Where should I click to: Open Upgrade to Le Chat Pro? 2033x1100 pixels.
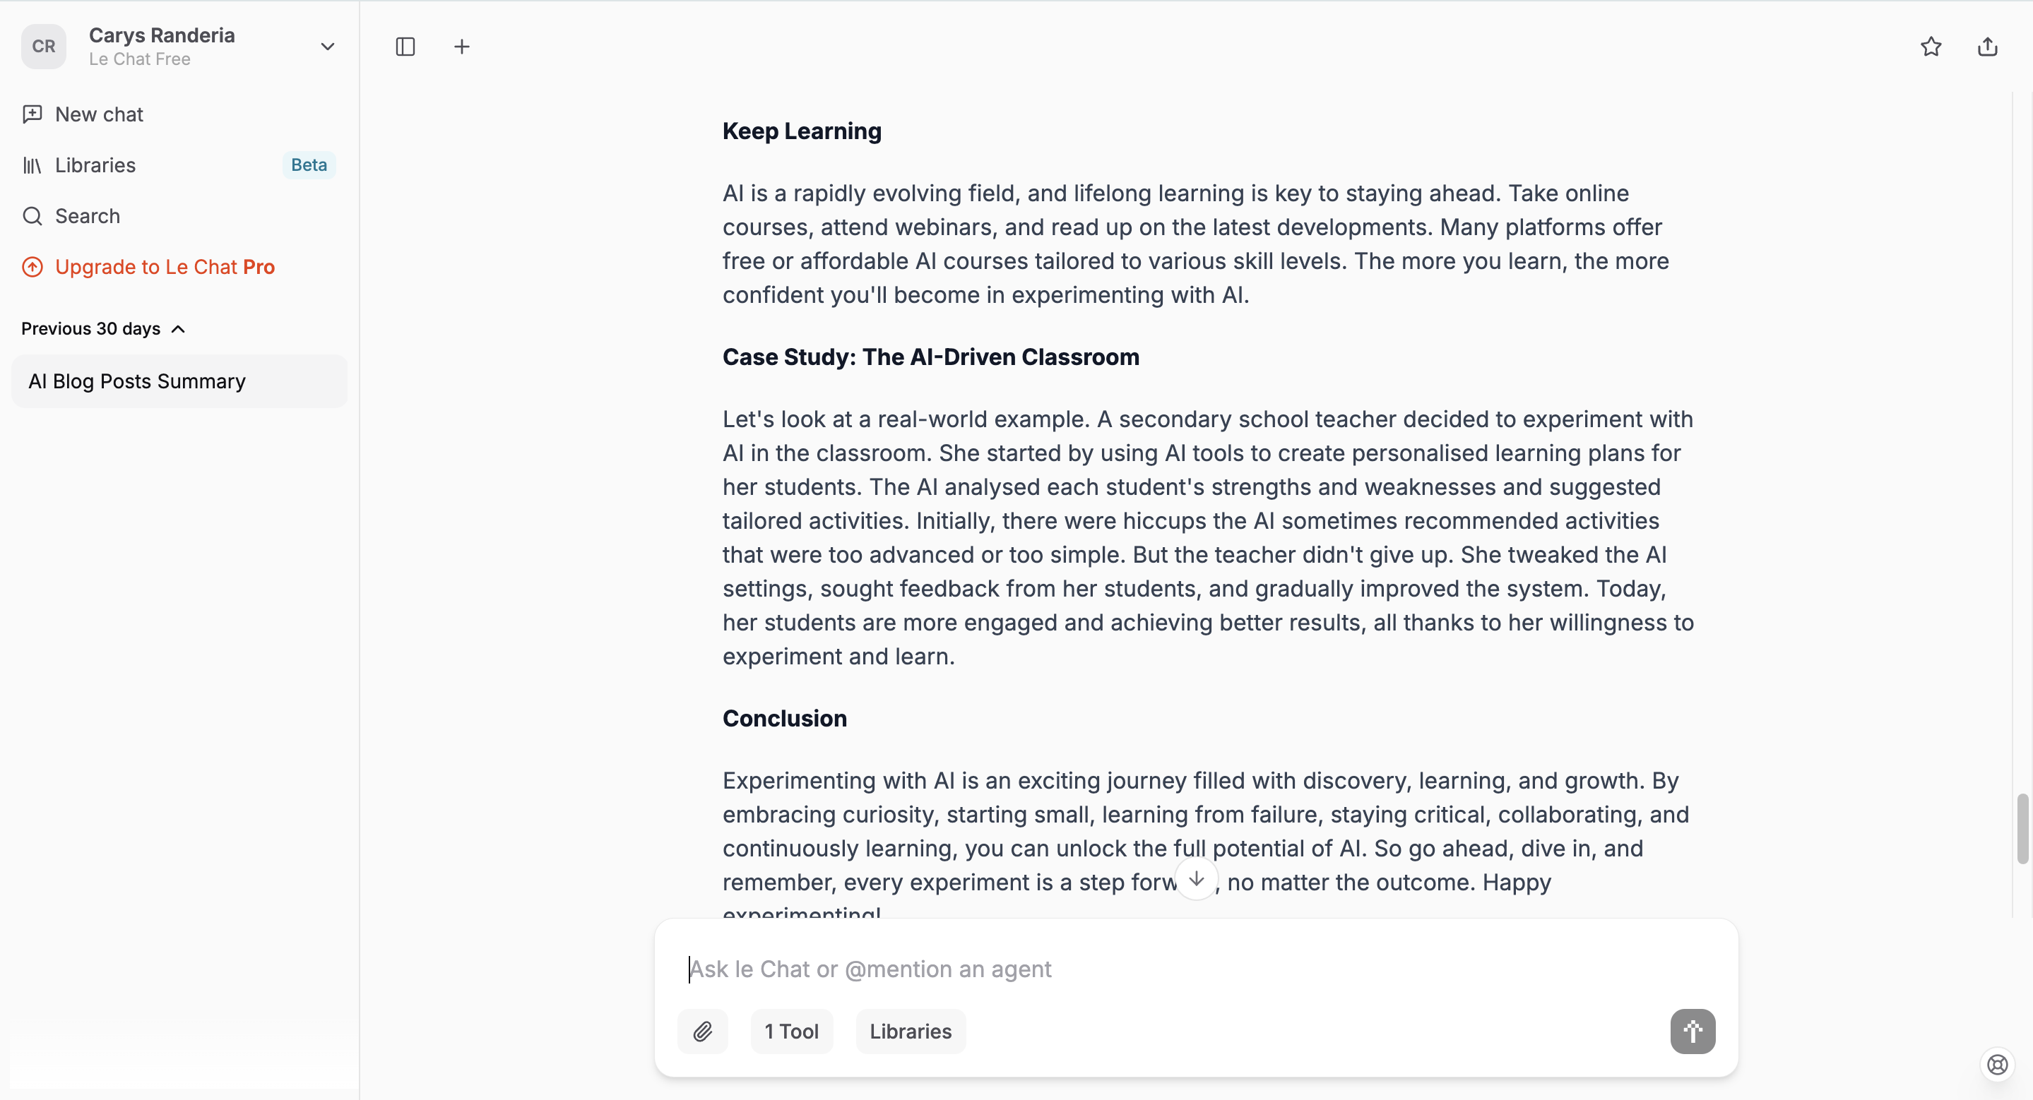(x=164, y=266)
